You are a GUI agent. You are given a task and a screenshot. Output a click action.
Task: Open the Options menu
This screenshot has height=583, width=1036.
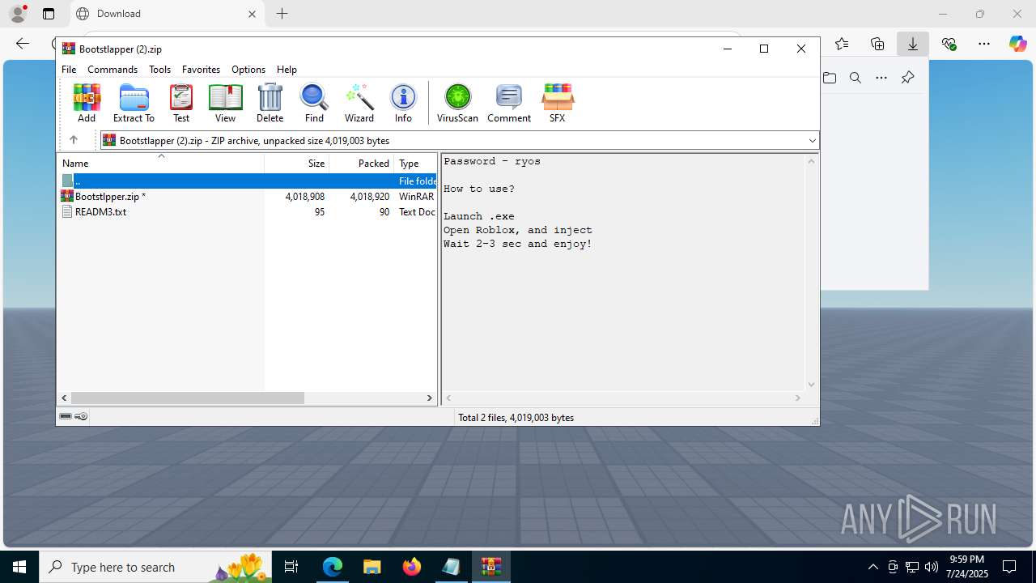click(248, 70)
